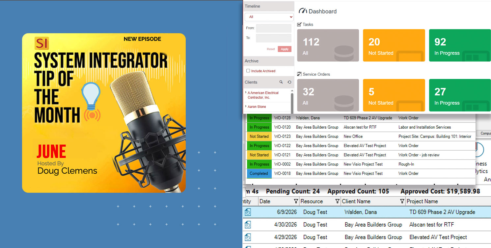Select work order WO-0120
This screenshot has height=248, width=491.
[283, 127]
